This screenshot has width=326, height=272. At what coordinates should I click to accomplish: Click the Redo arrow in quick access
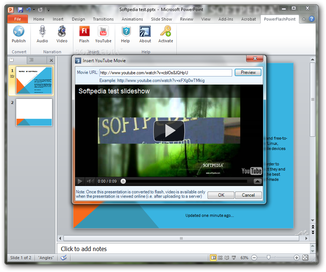40,10
